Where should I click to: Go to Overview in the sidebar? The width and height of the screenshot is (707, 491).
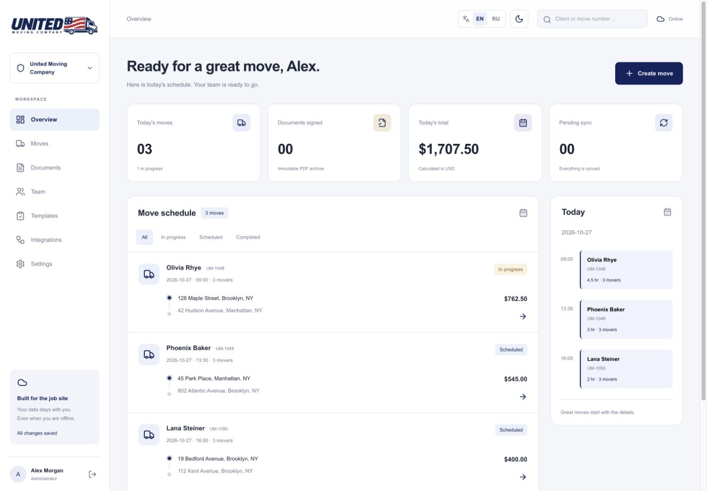pos(55,120)
